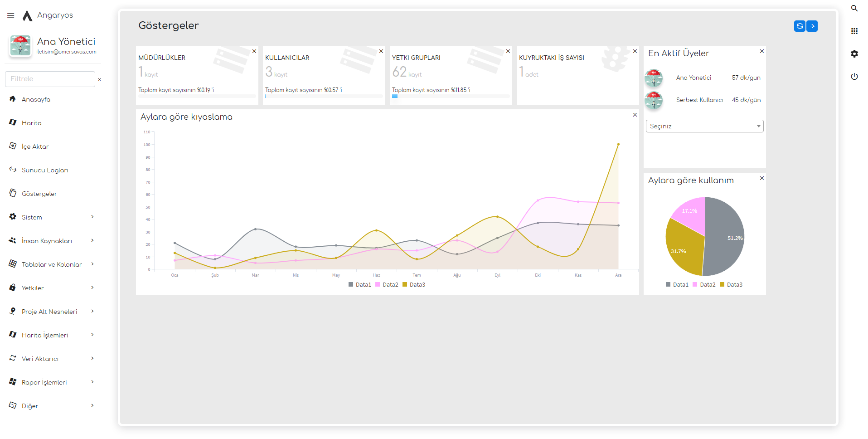868x439 pixels.
Task: Open the hamburger menu icon
Action: point(11,15)
